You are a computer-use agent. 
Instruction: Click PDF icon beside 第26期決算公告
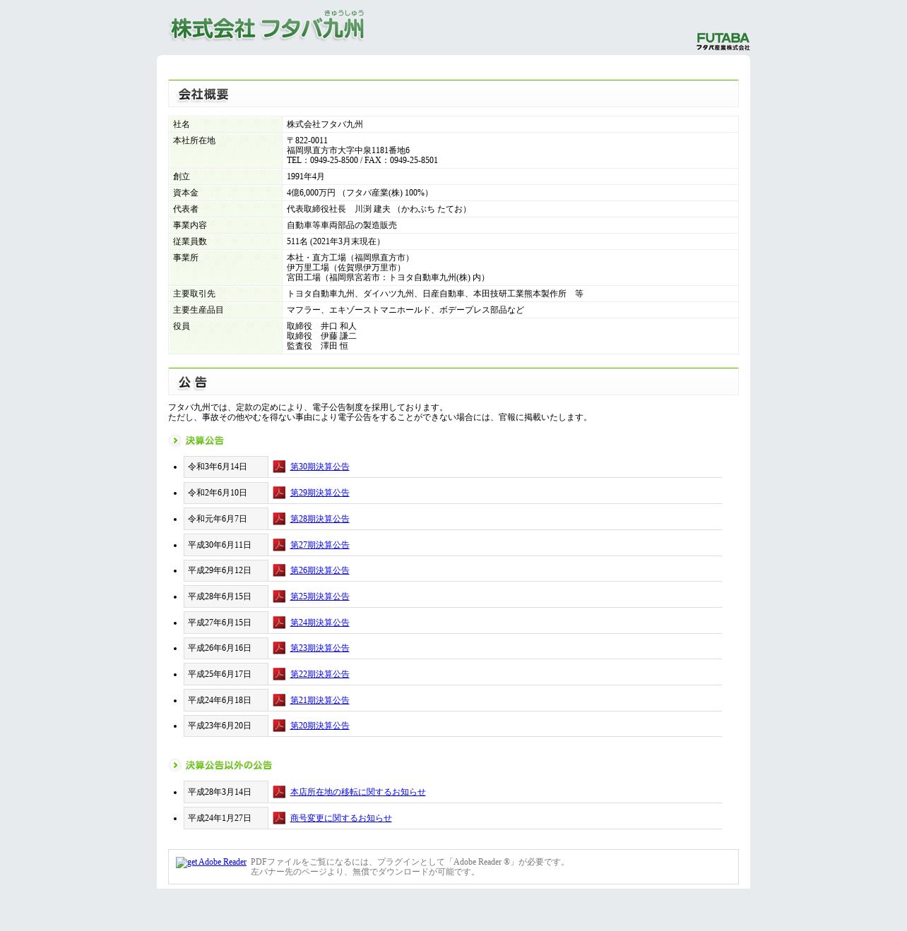coord(279,570)
